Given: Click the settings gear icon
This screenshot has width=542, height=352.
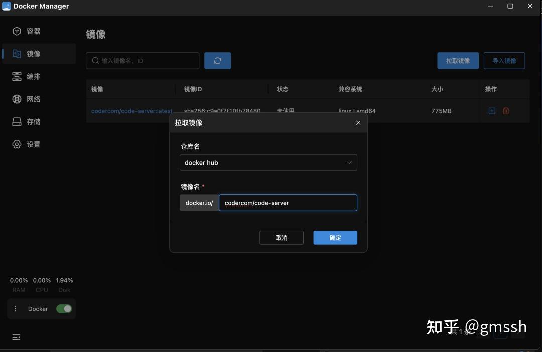Looking at the screenshot, I should click(17, 144).
